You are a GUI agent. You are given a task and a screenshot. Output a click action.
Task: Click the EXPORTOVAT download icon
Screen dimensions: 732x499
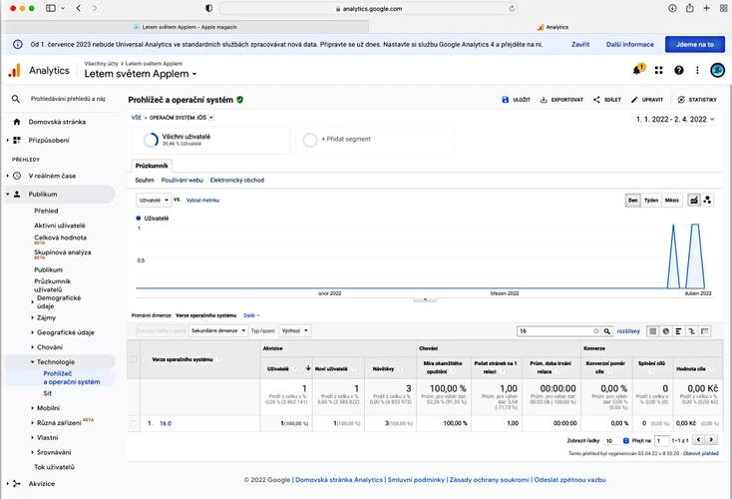point(544,100)
